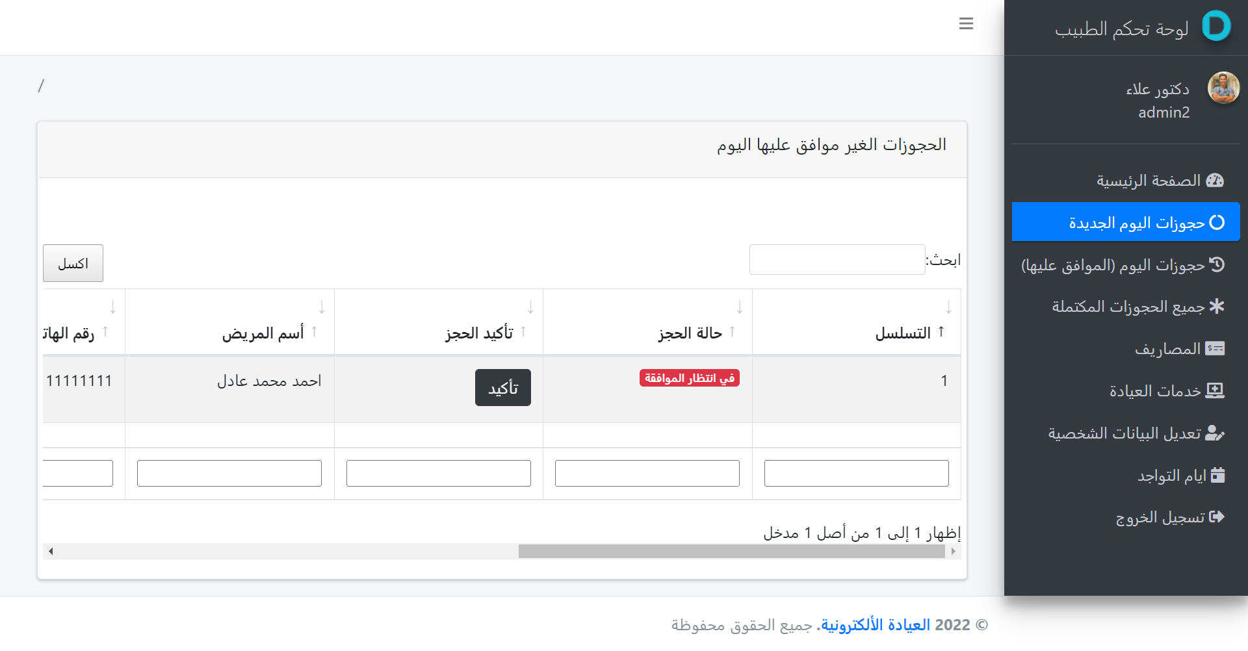Click the logout icon beside تسجيل الخروج
The width and height of the screenshot is (1248, 651).
[1219, 517]
